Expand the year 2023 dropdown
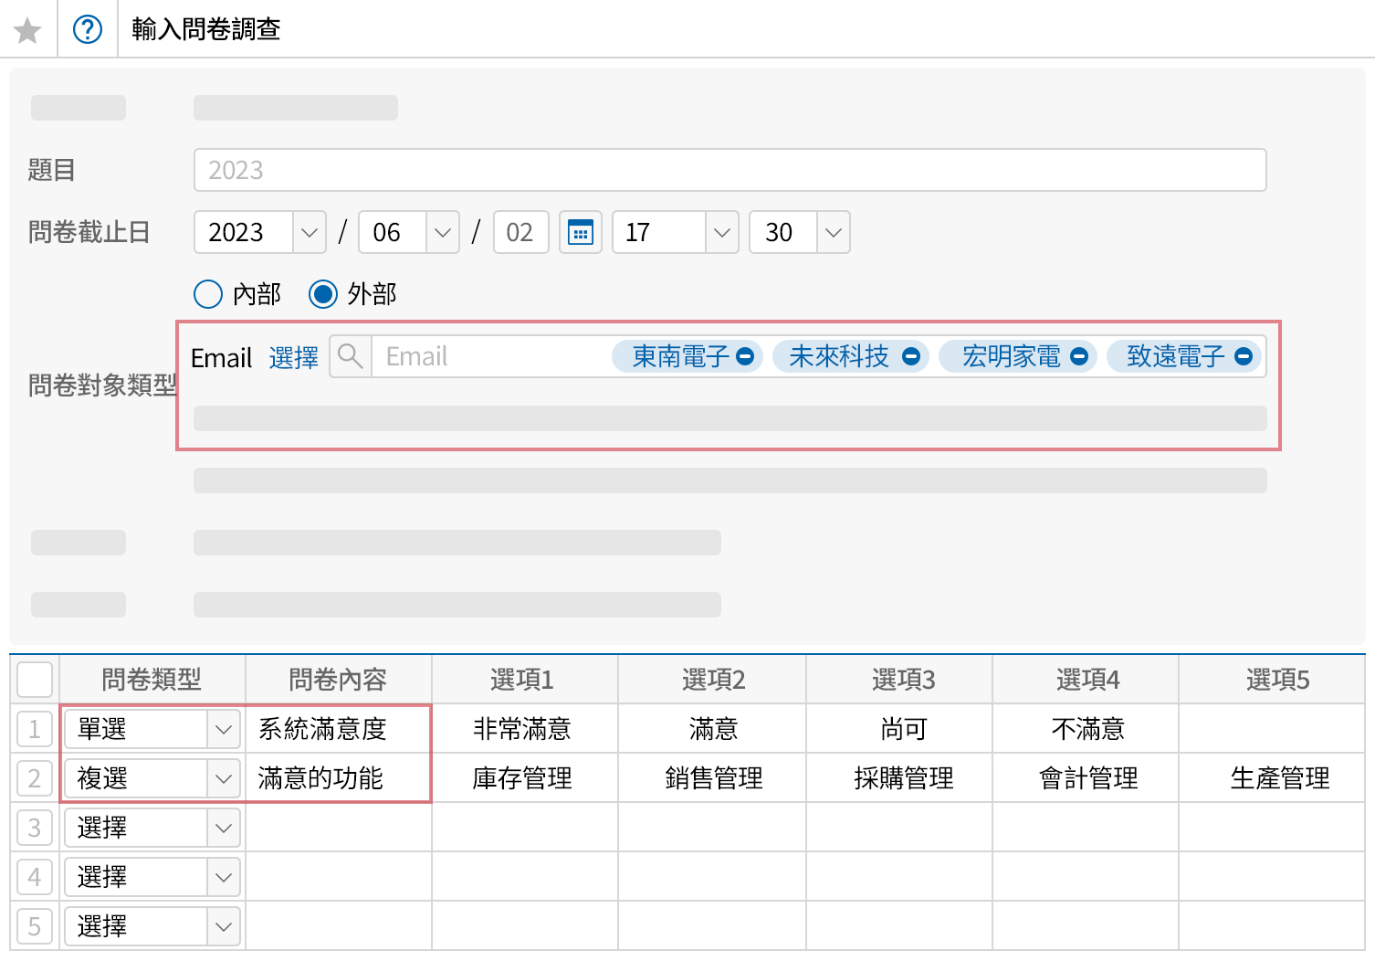 tap(309, 232)
